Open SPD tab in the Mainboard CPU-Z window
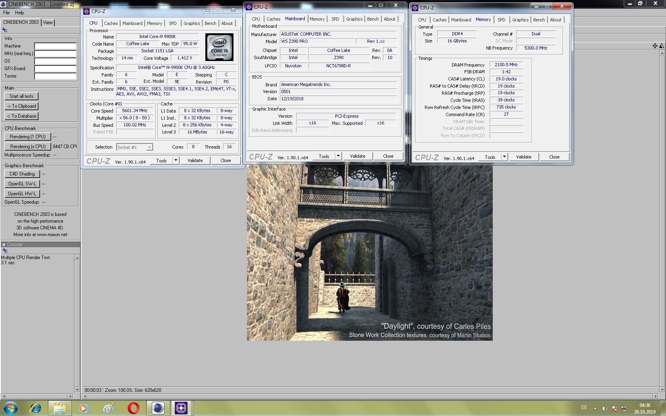 335,19
